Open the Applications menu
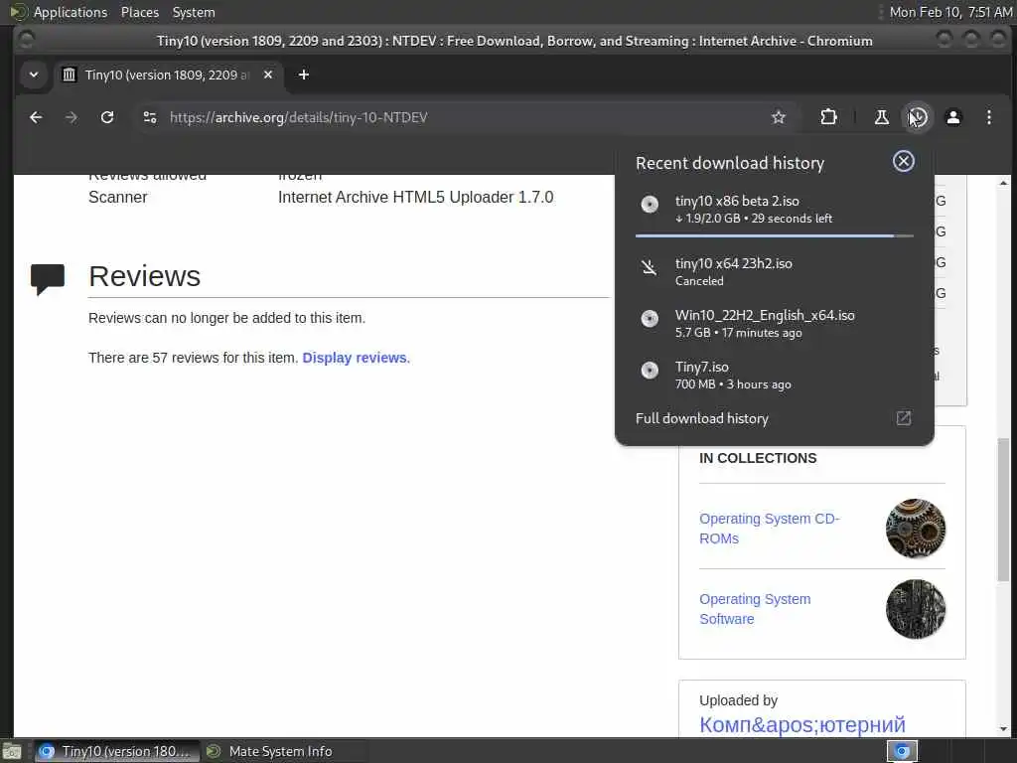Image resolution: width=1017 pixels, height=763 pixels. tap(71, 12)
